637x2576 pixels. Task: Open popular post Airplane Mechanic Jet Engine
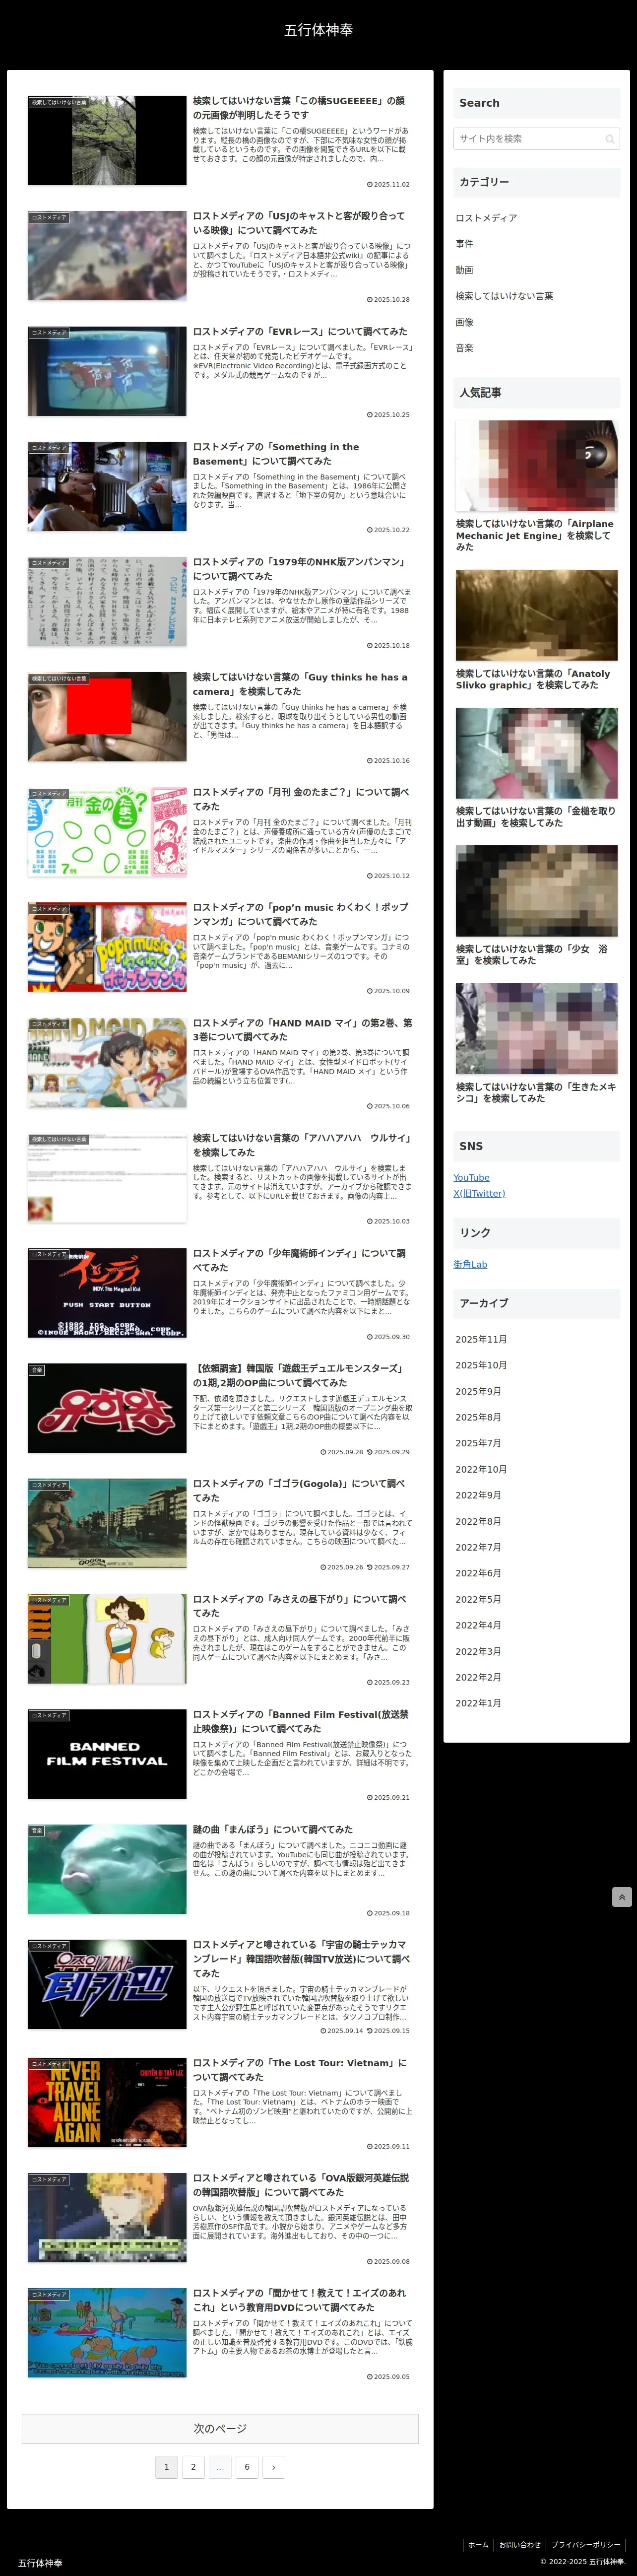536,486
